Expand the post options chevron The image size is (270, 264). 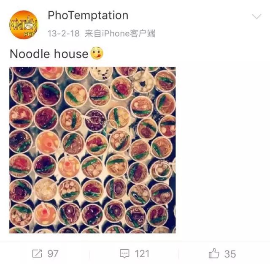tap(256, 16)
